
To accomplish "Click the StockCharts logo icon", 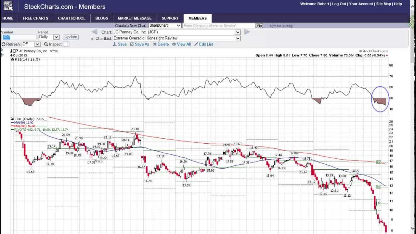I will click(x=8, y=6).
